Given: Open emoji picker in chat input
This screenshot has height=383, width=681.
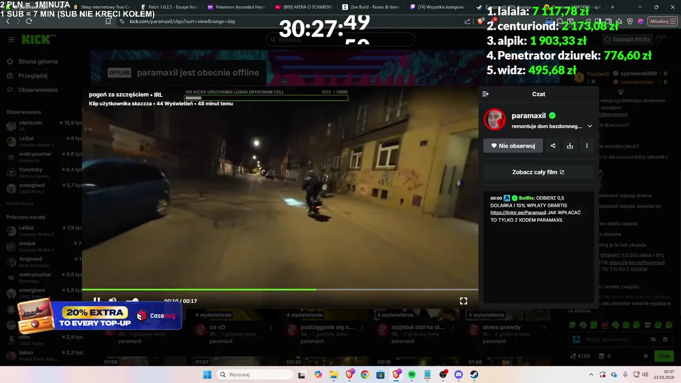Looking at the screenshot, I should (665, 339).
